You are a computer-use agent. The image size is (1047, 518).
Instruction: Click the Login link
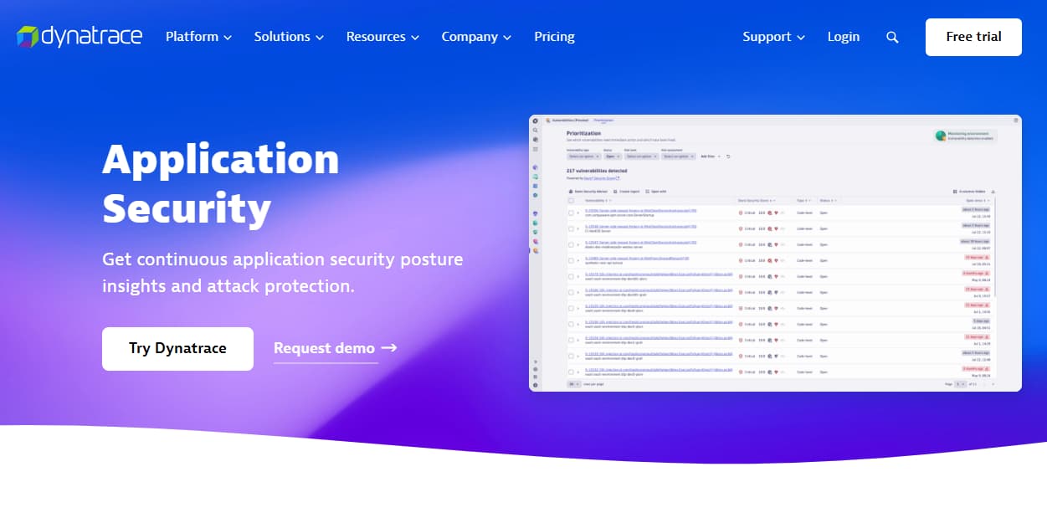click(844, 37)
